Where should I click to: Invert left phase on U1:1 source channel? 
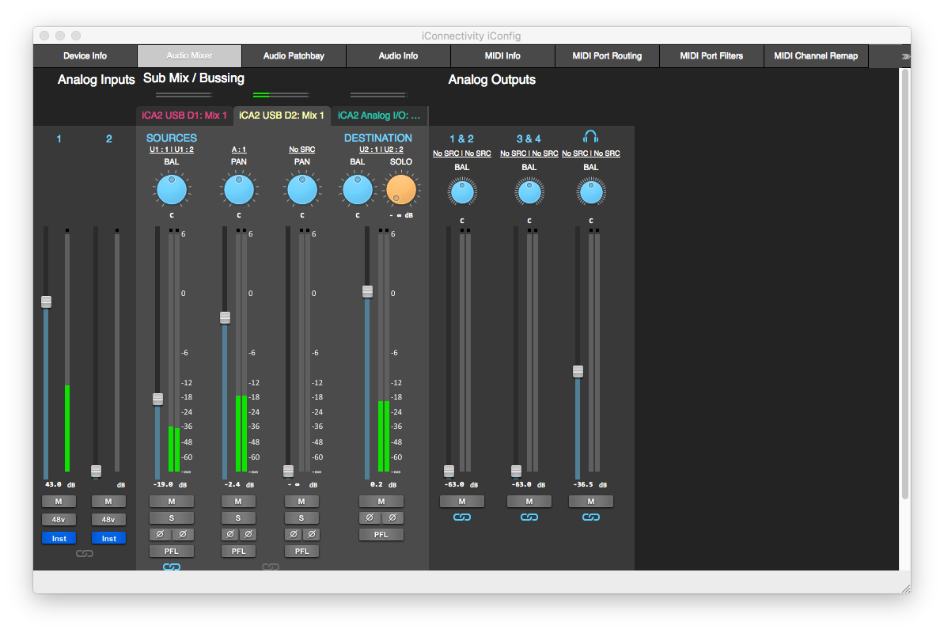[160, 534]
